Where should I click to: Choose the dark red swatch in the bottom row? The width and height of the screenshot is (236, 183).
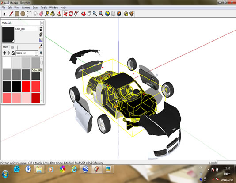[36, 98]
